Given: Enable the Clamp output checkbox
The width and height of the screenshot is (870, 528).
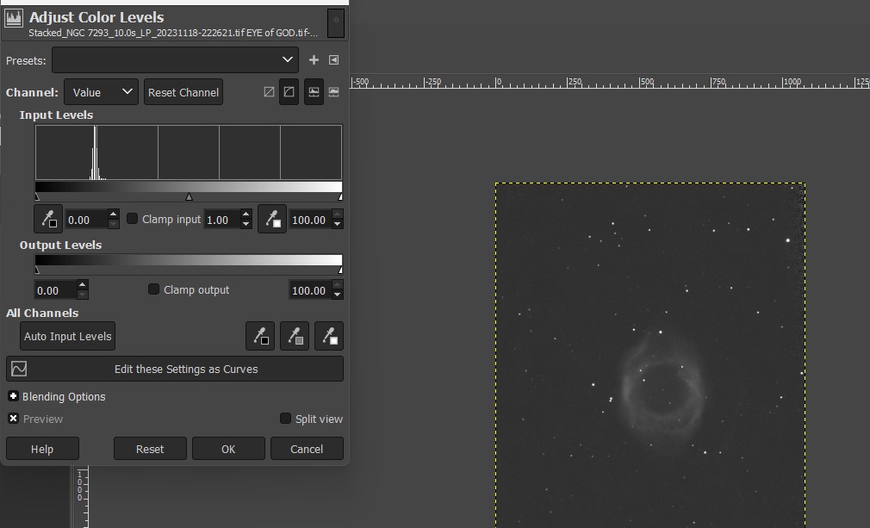Looking at the screenshot, I should (154, 289).
